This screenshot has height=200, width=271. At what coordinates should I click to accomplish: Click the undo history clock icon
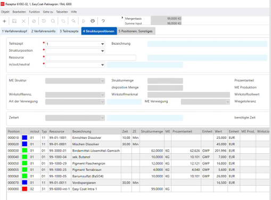pyautogui.click(x=44, y=21)
